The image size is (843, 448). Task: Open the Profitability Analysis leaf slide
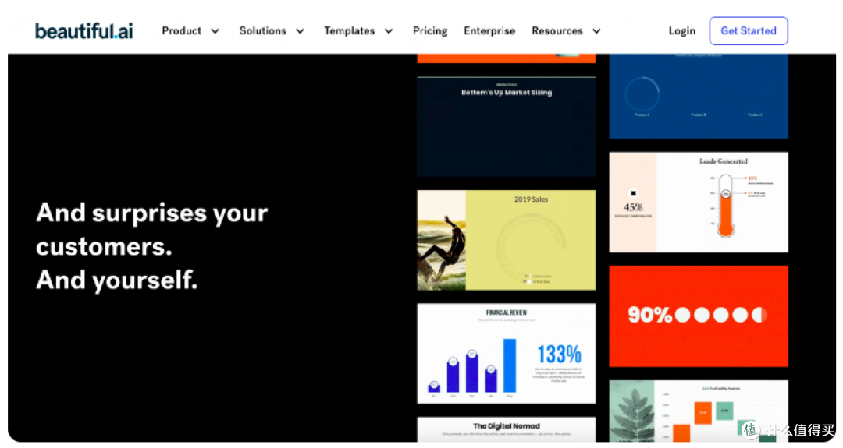coord(699,411)
